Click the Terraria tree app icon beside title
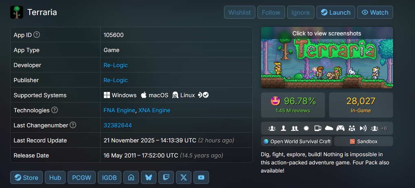Image resolution: width=415 pixels, height=188 pixels. click(x=17, y=13)
